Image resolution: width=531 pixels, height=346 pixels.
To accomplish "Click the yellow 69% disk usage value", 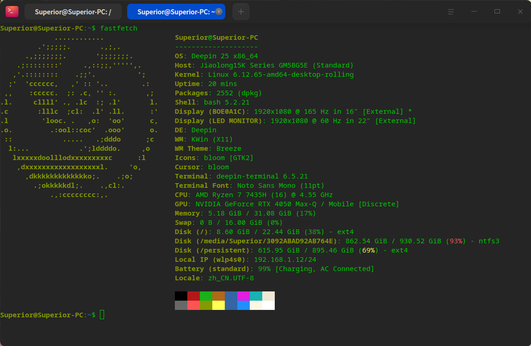I will coord(368,250).
